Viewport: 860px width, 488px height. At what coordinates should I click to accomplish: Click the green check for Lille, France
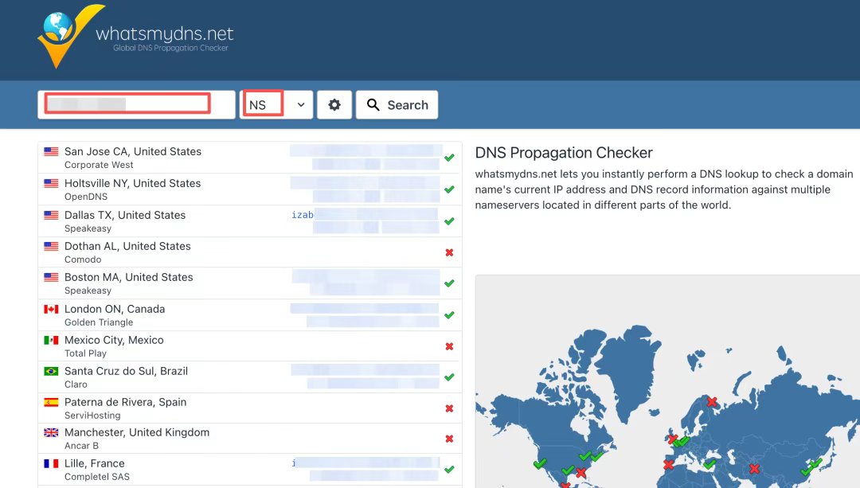point(448,470)
